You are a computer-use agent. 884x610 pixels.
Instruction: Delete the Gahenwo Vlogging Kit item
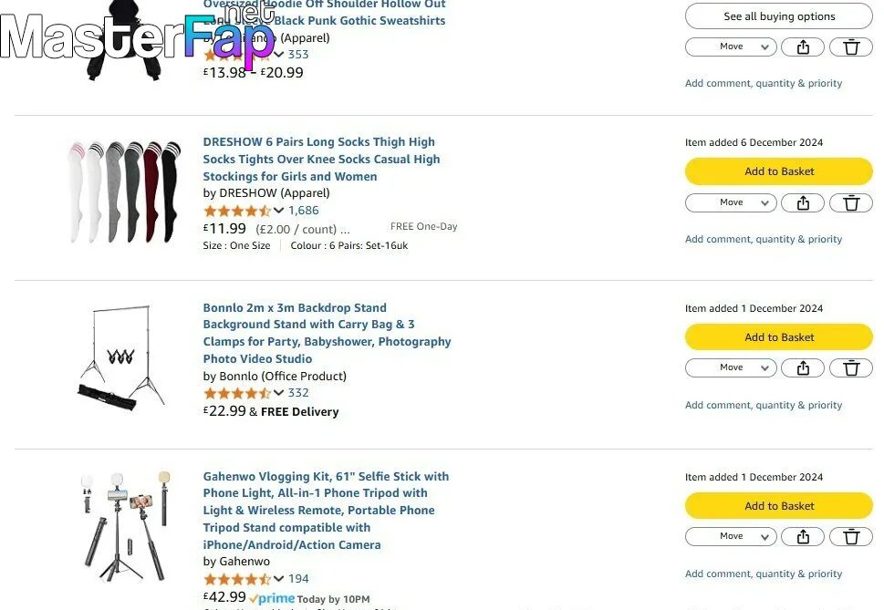click(x=851, y=537)
